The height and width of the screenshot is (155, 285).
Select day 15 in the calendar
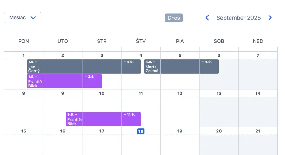(x=24, y=131)
